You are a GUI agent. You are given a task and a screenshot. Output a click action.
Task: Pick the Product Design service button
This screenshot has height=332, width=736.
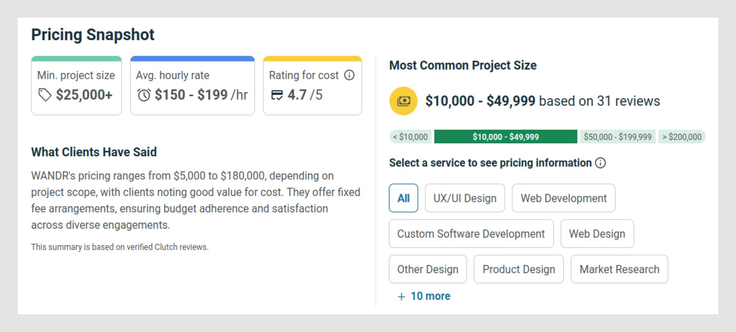click(x=518, y=269)
